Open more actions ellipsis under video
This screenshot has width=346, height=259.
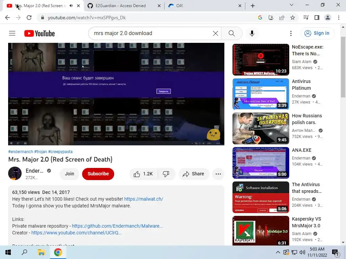pos(218,174)
